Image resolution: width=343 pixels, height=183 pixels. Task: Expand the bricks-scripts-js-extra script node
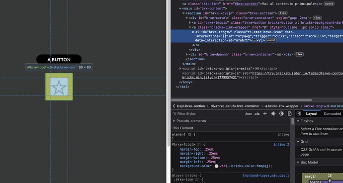point(180,69)
